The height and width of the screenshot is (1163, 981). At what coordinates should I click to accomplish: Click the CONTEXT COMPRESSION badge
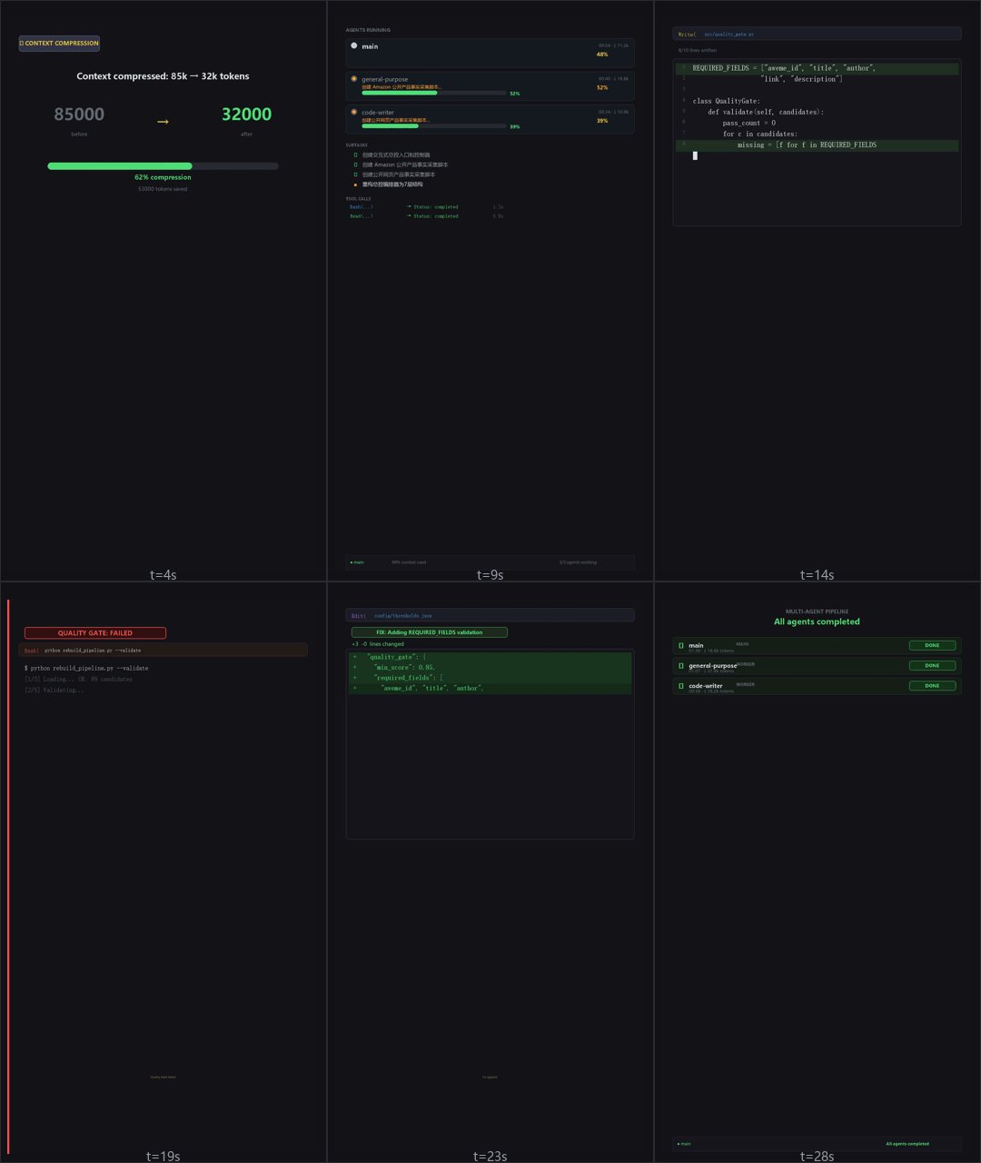[x=59, y=43]
